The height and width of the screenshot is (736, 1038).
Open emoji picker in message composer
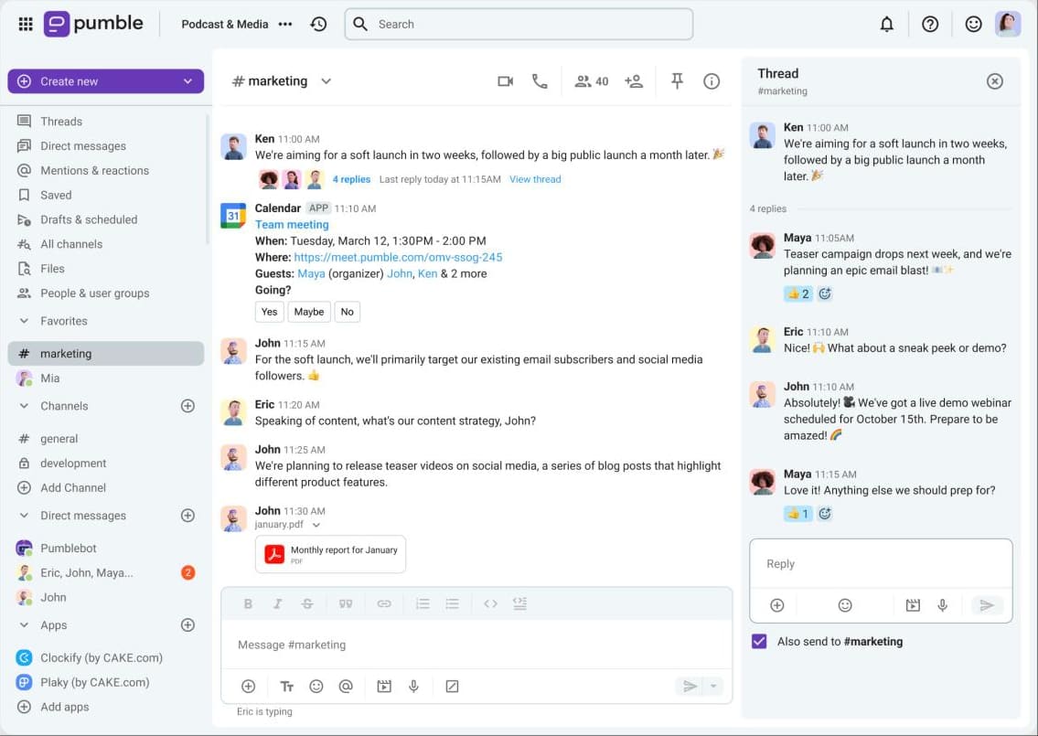[x=316, y=687]
